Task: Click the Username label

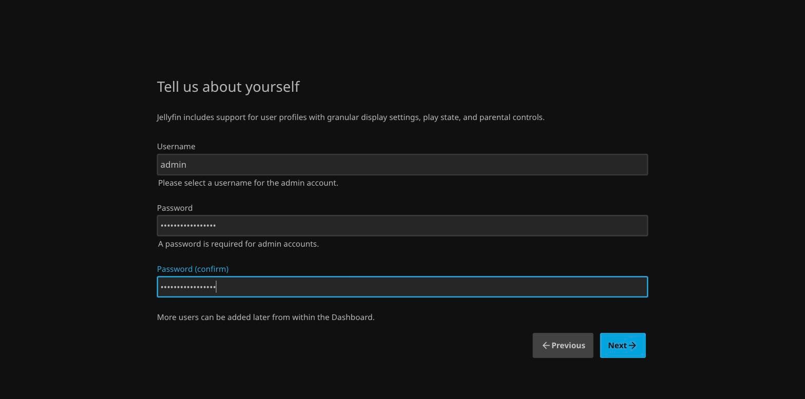Action: (x=176, y=147)
